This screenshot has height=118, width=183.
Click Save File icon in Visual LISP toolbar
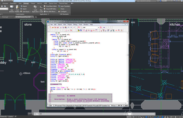[55, 27]
